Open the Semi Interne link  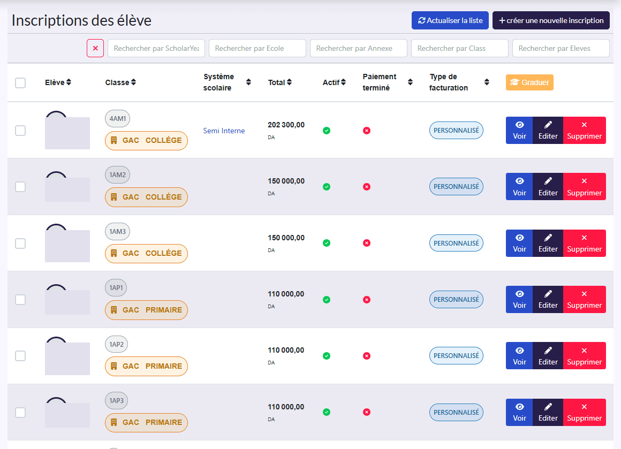[x=224, y=131]
